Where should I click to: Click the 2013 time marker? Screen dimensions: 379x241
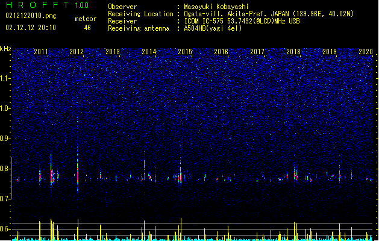click(113, 52)
